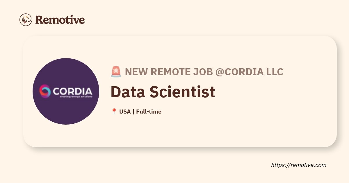
Task: Click the dark purple area of the logo circle
Action: 66,113
